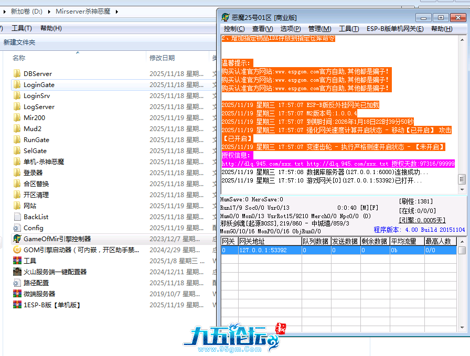Sort files by 修改日期 column header
This screenshot has width=470, height=356.
[162, 58]
